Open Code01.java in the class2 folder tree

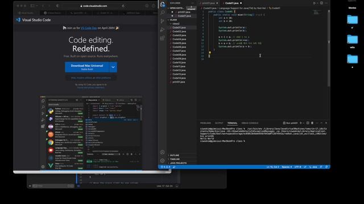click(179, 28)
